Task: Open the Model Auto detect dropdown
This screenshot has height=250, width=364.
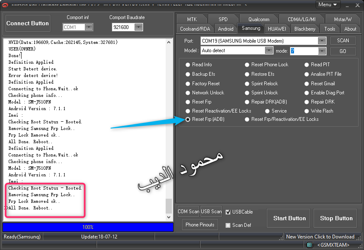Action: pyautogui.click(x=269, y=50)
